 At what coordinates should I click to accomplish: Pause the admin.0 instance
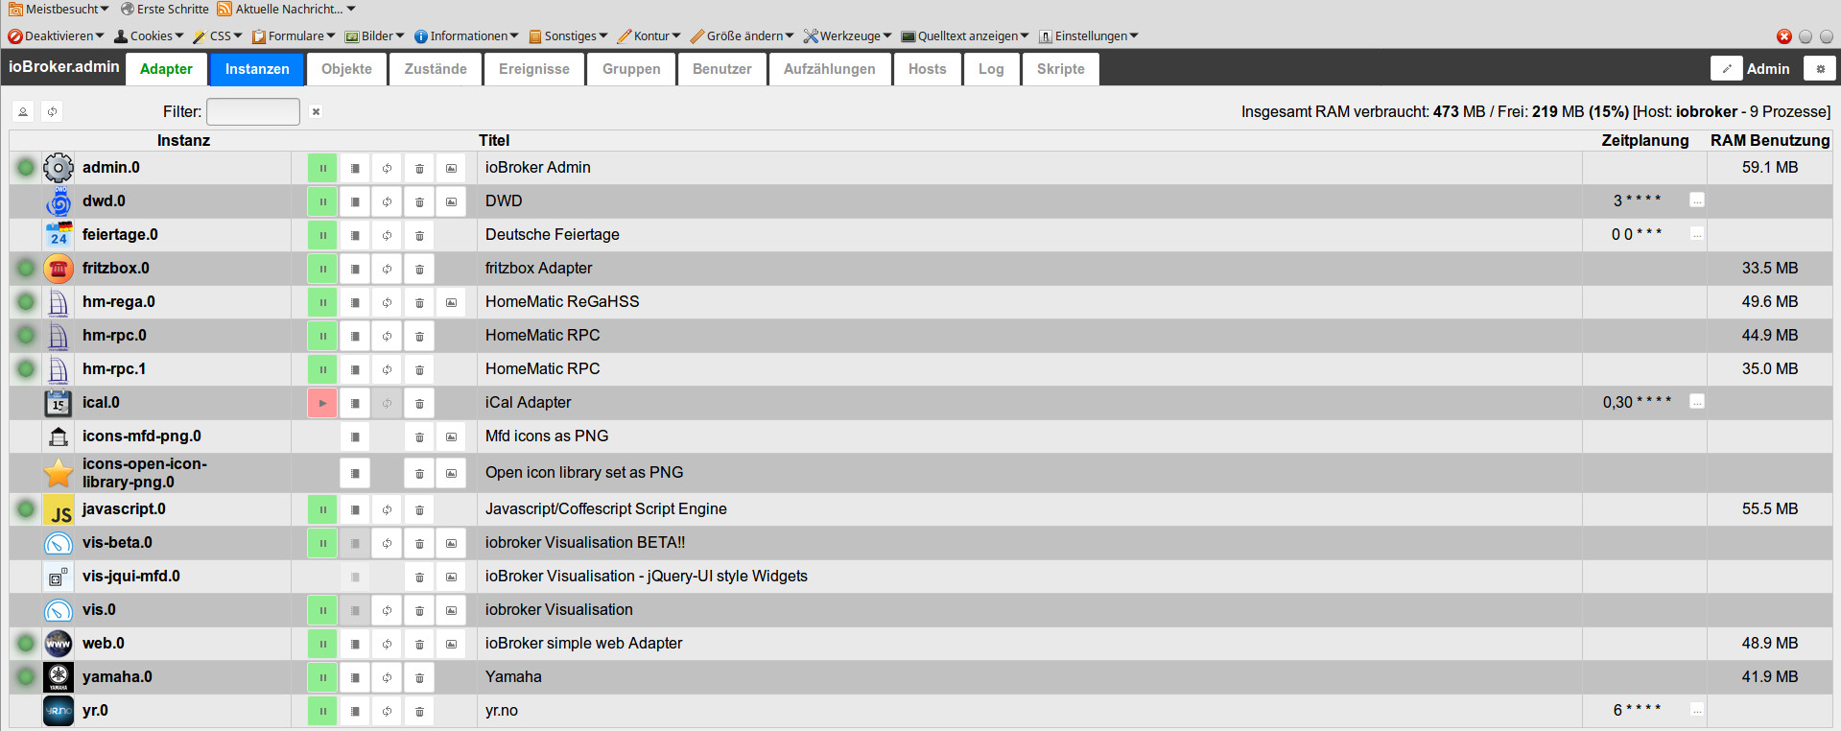(322, 168)
